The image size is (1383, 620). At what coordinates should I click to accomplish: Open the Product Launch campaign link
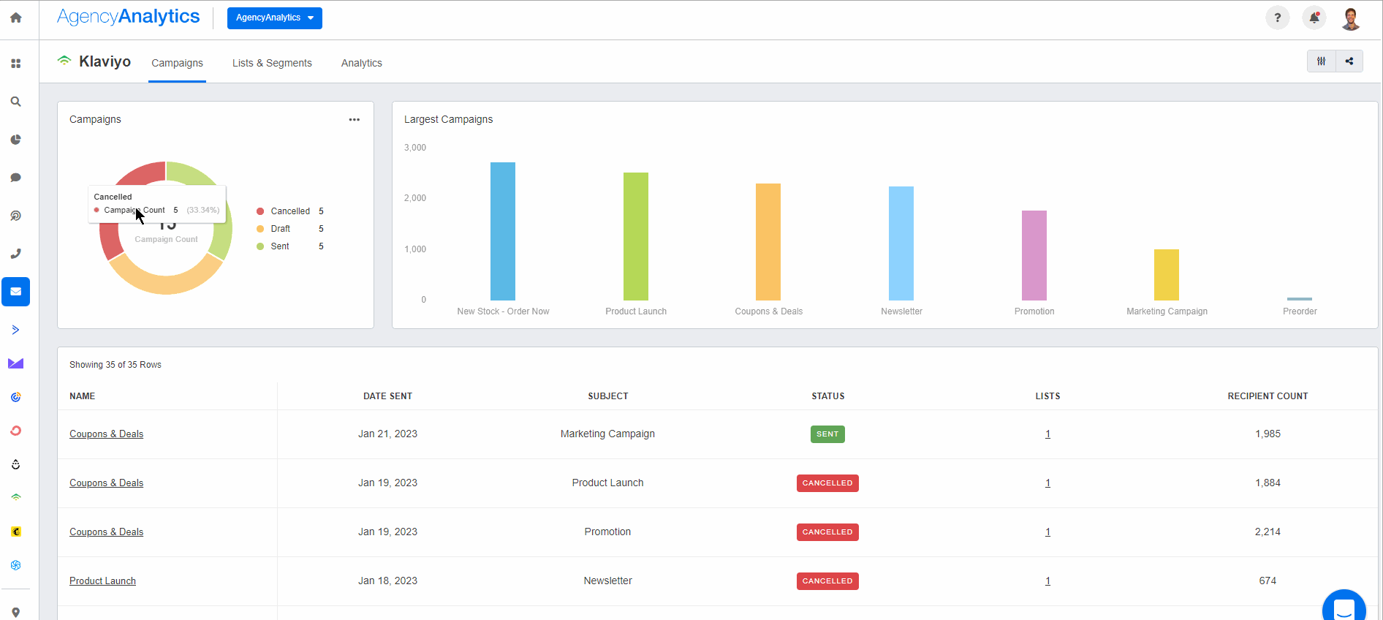tap(102, 581)
